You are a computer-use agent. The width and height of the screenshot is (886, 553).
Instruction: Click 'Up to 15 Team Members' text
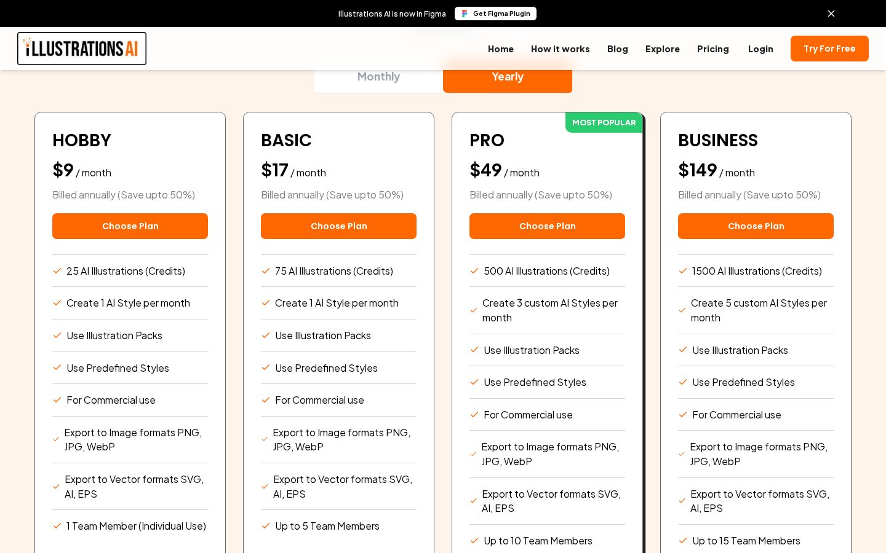tap(746, 541)
